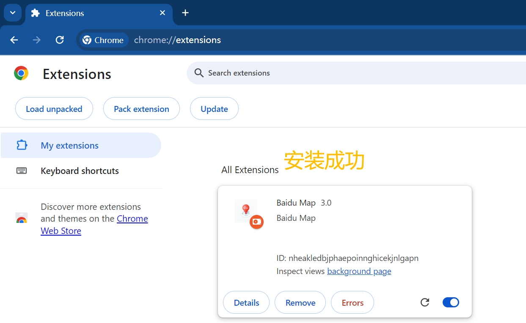Click the Baidu Map extension icon
This screenshot has height=323, width=526.
pos(245,211)
